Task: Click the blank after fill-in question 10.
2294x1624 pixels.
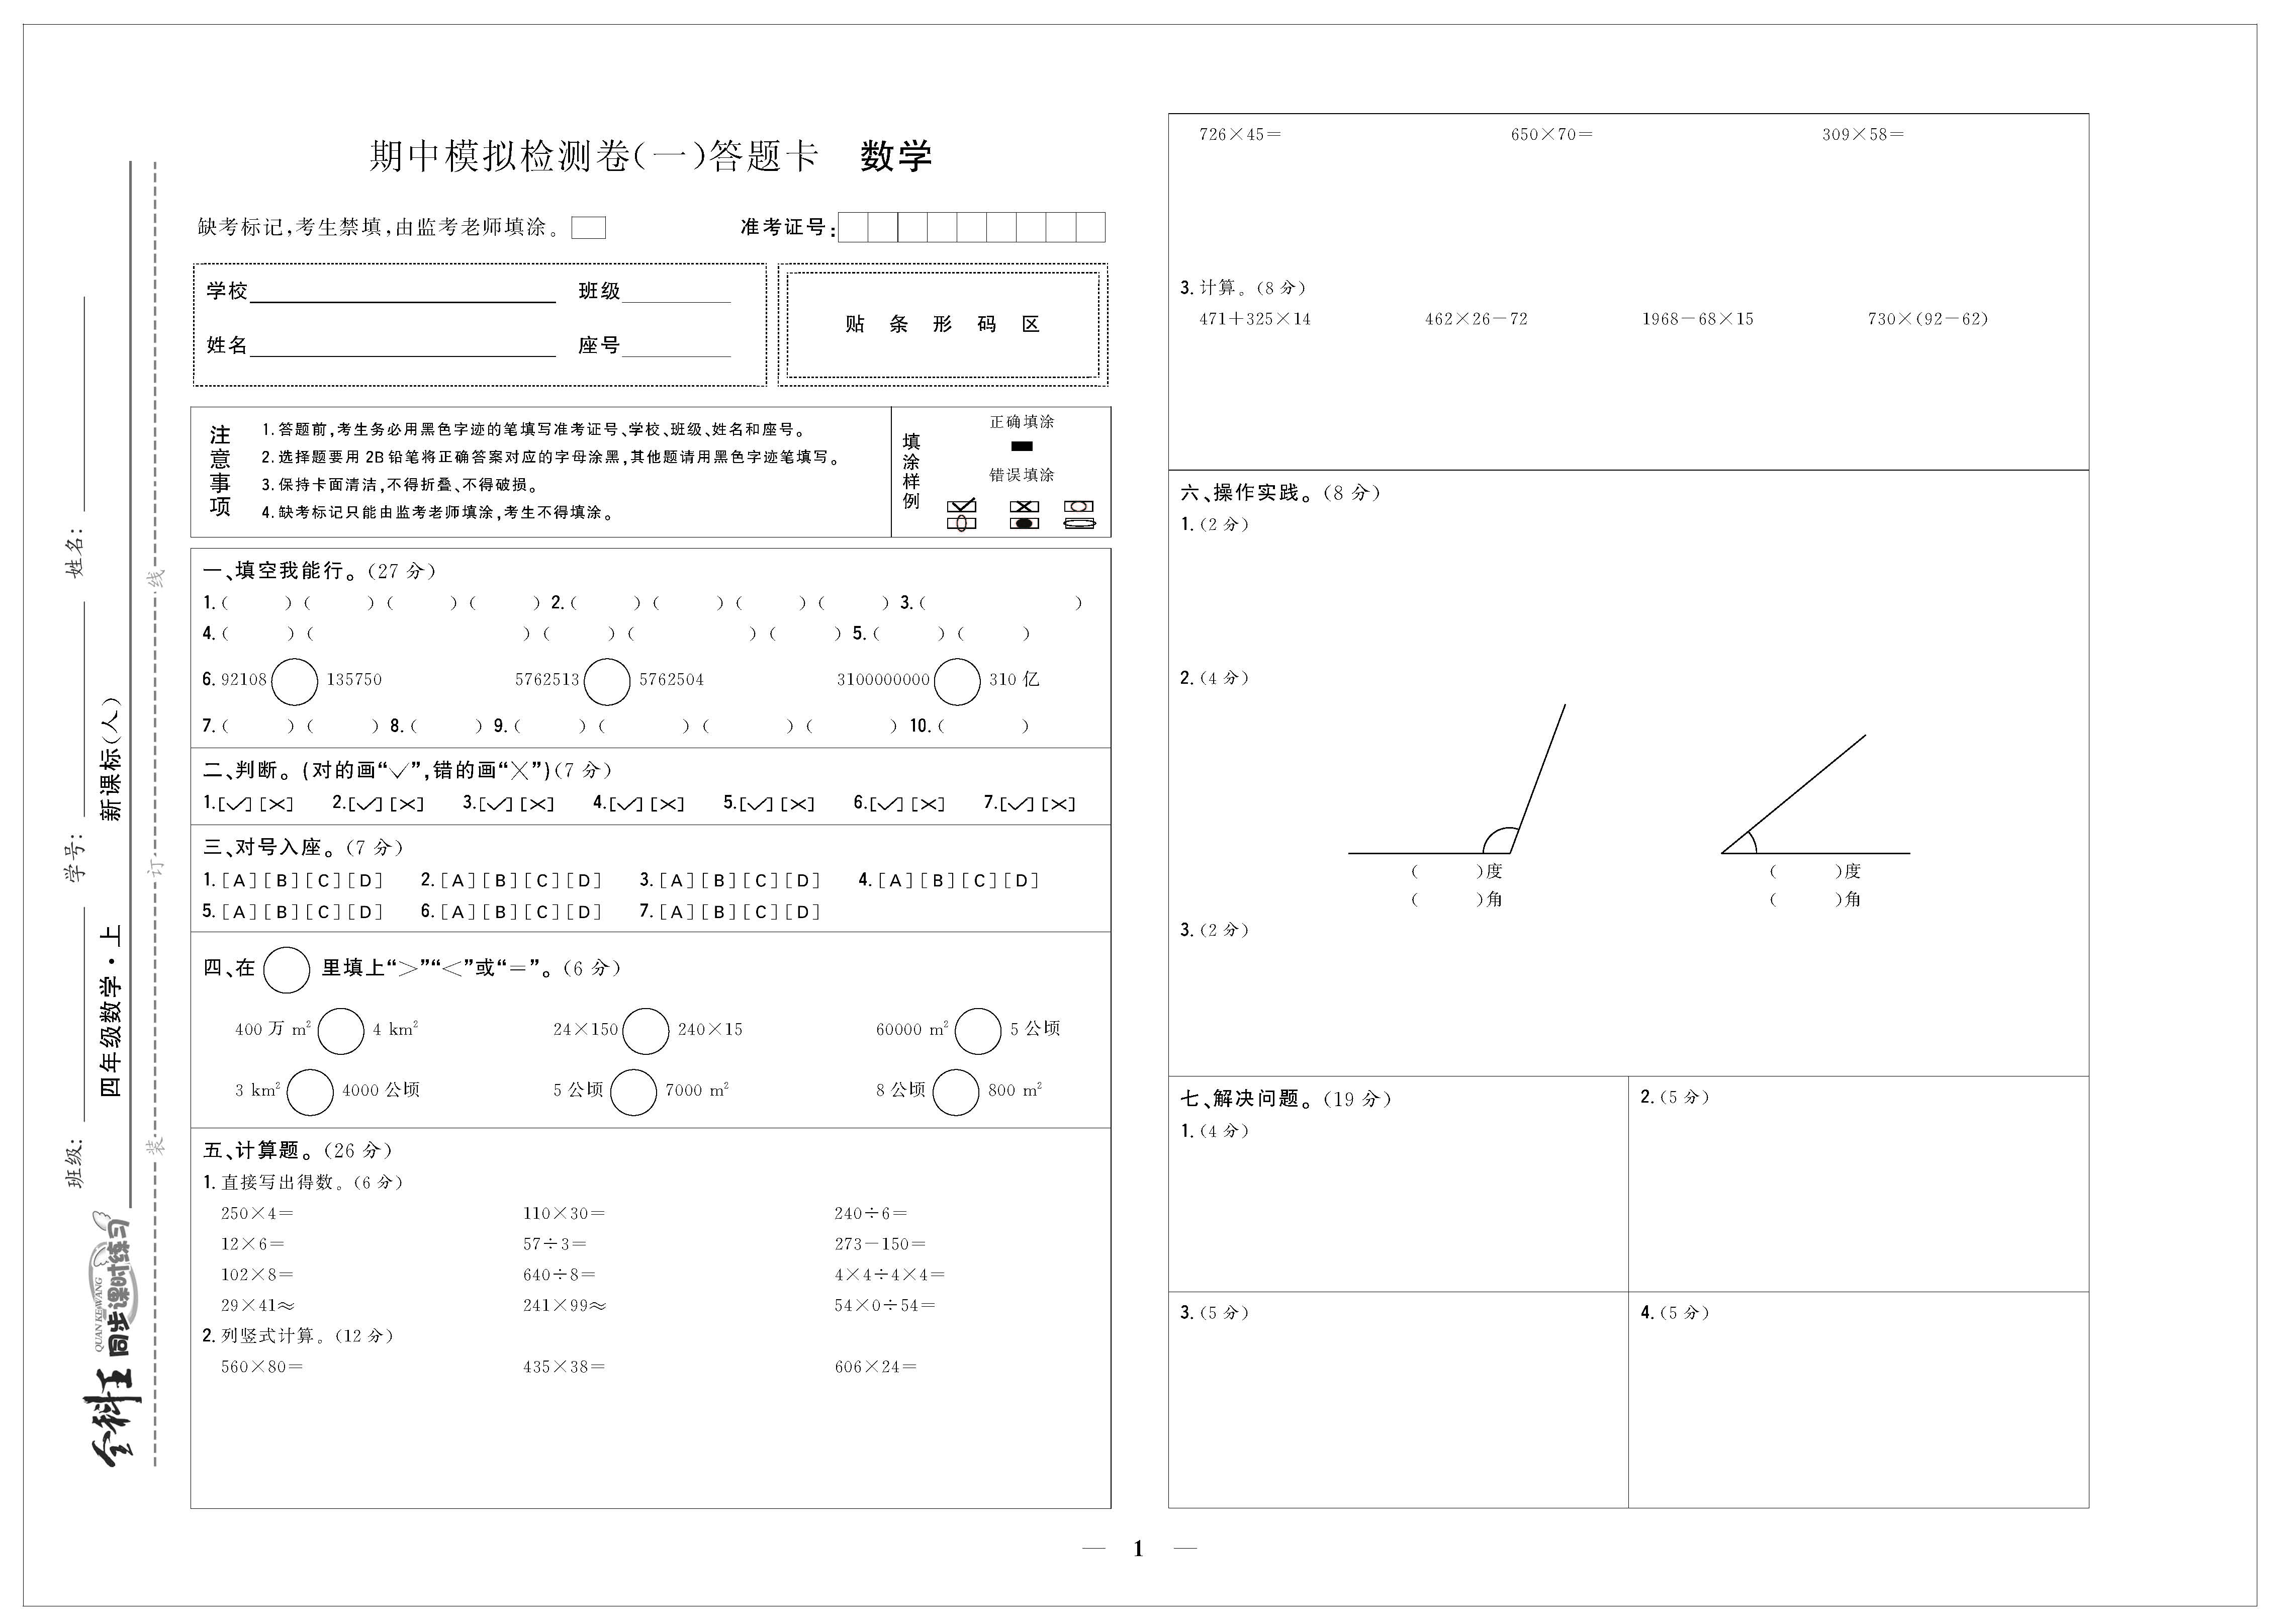Action: (983, 726)
